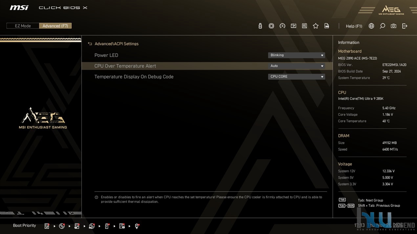Screen dimensions: 417x234
Task: Open the Favorites star icon
Action: 316,26
